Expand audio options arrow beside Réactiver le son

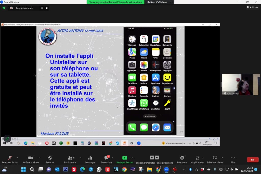[x=18, y=158]
